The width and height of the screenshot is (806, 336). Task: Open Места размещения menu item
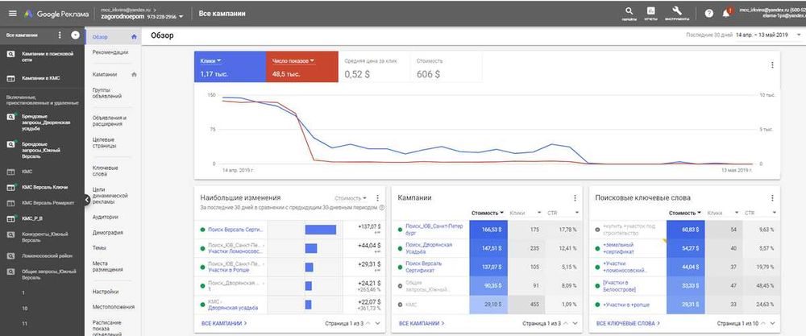pyautogui.click(x=107, y=266)
